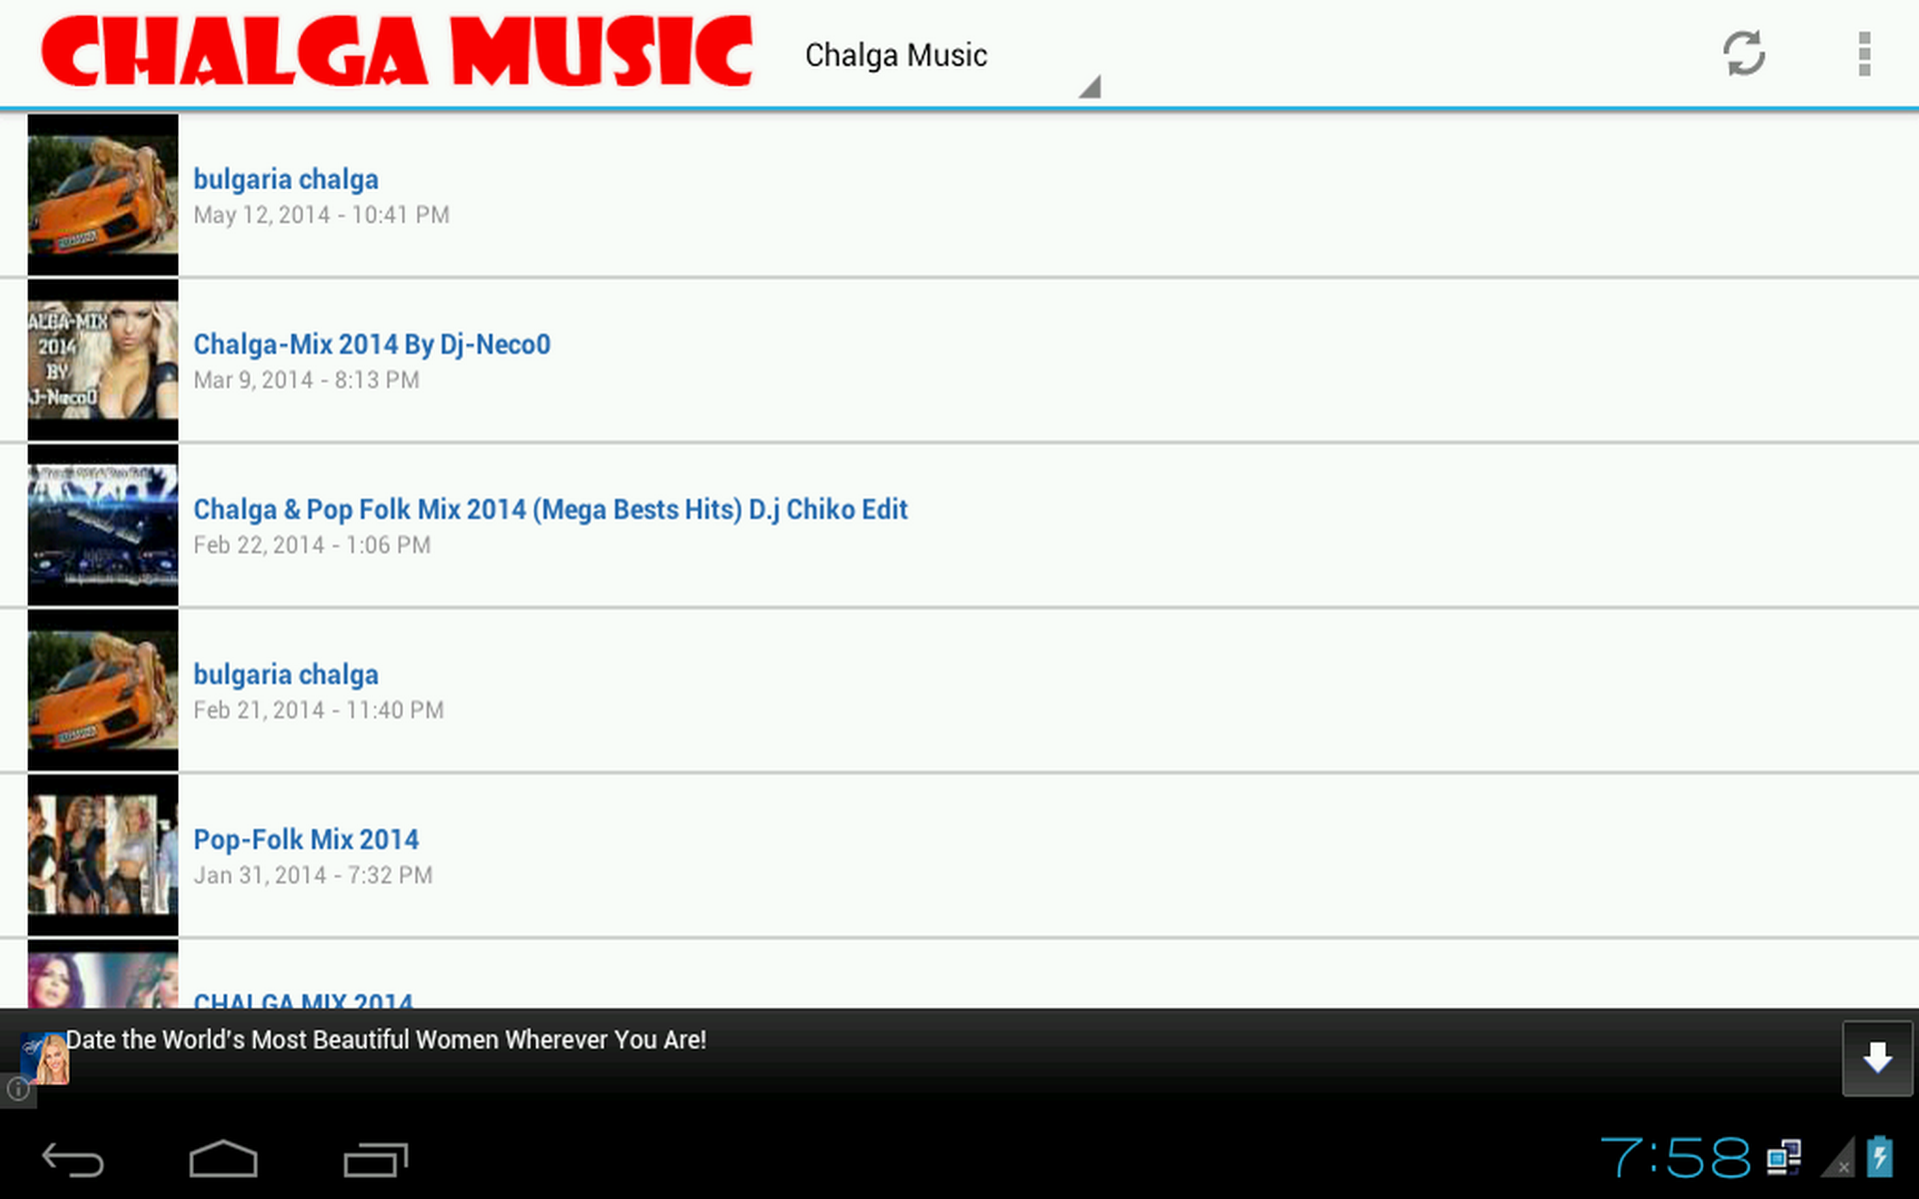Tap the refresh icon in action bar
Viewport: 1919px width, 1199px height.
coord(1743,54)
